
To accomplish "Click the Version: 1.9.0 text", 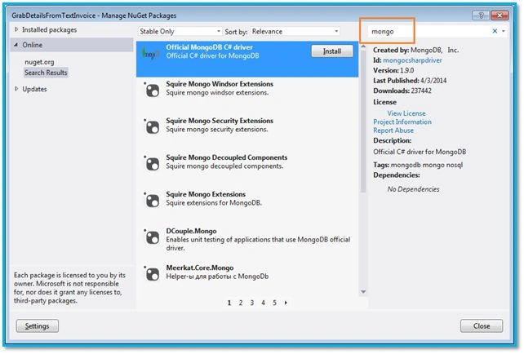I will click(x=393, y=70).
